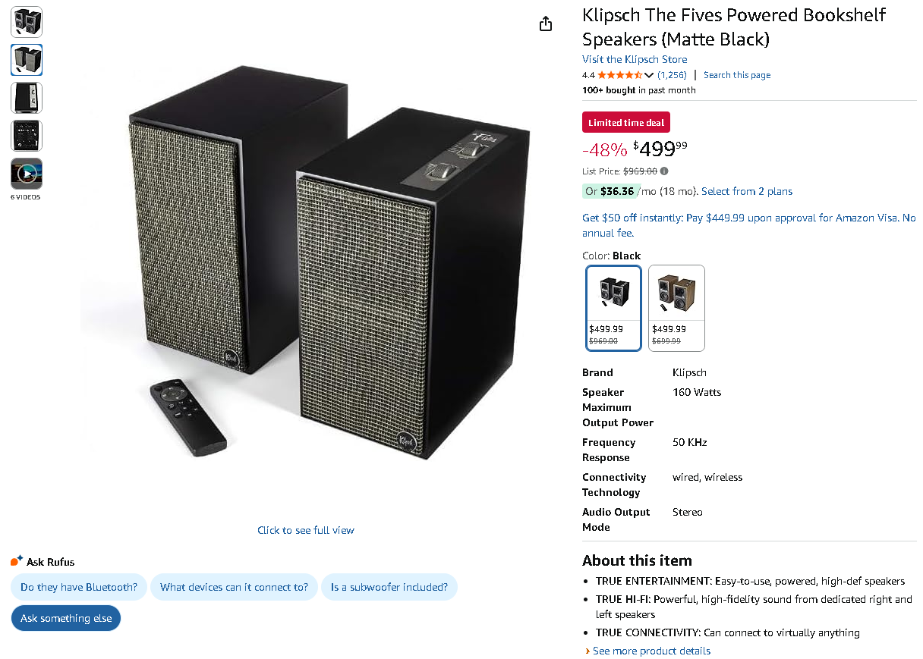Image resolution: width=923 pixels, height=659 pixels.
Task: Click Search this page link
Action: click(736, 75)
